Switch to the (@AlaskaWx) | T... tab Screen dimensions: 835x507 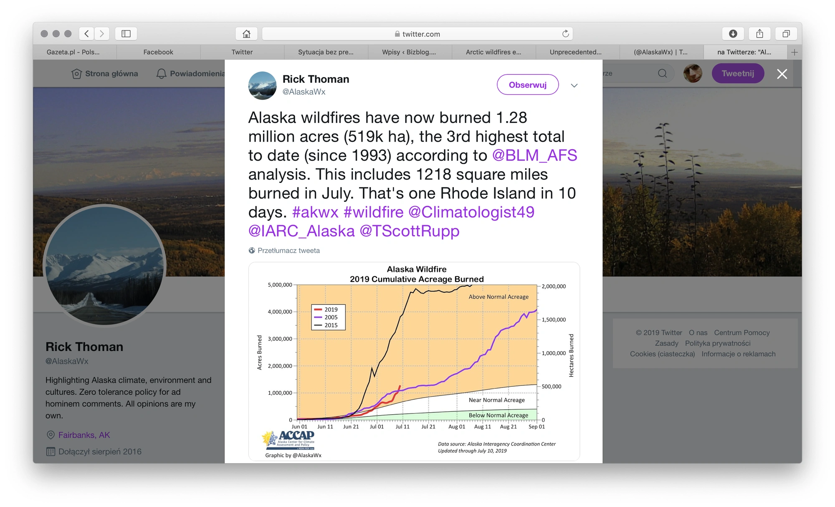[660, 52]
